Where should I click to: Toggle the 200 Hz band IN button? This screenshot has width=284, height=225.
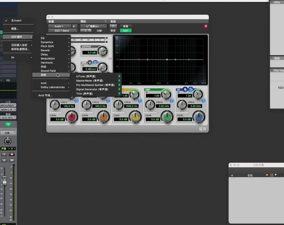(108, 101)
